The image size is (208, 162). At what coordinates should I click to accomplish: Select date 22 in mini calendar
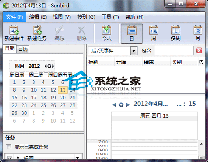[x=14, y=105]
